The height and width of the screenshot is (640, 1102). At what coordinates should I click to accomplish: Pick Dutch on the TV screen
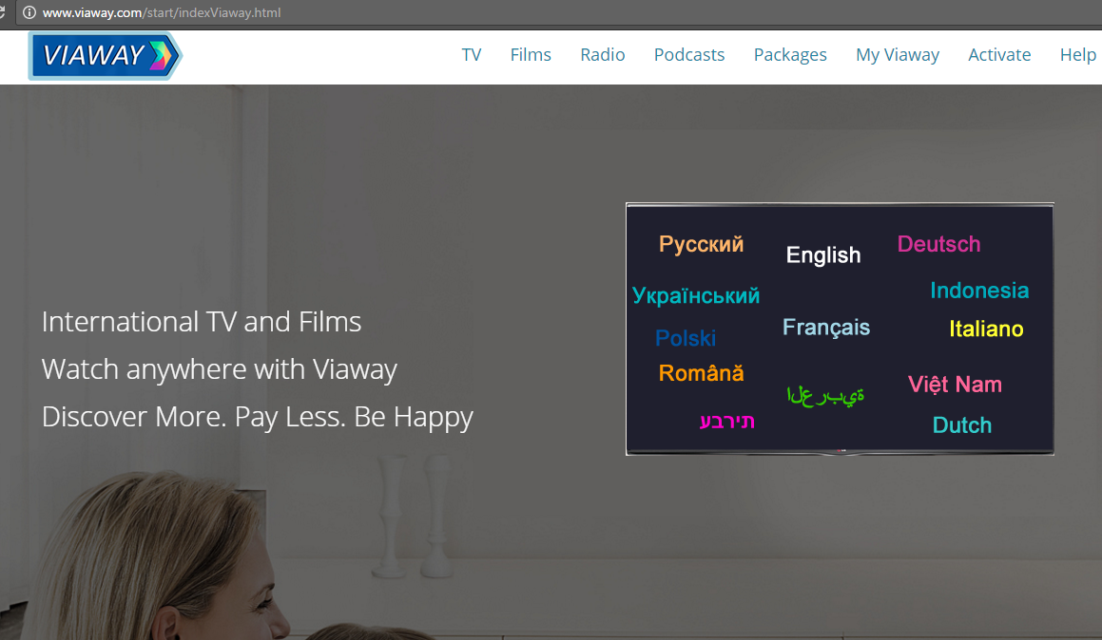tap(961, 425)
